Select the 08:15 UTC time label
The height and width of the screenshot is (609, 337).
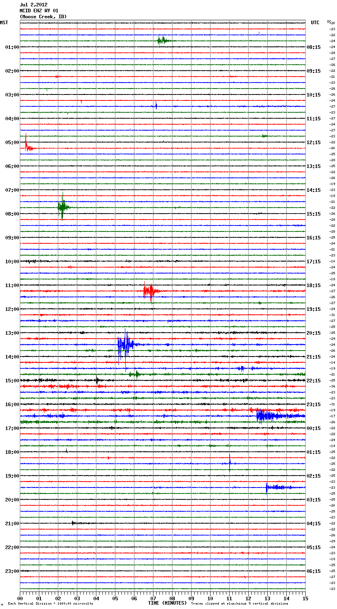tap(314, 47)
